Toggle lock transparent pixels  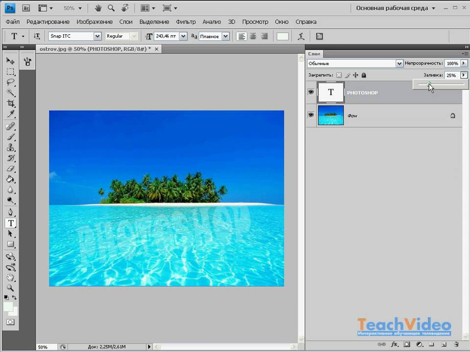click(x=339, y=75)
